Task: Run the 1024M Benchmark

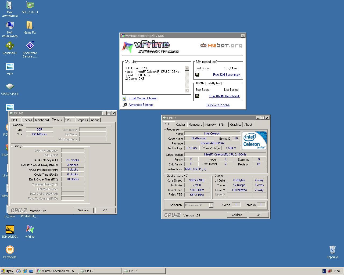Action: point(224,96)
